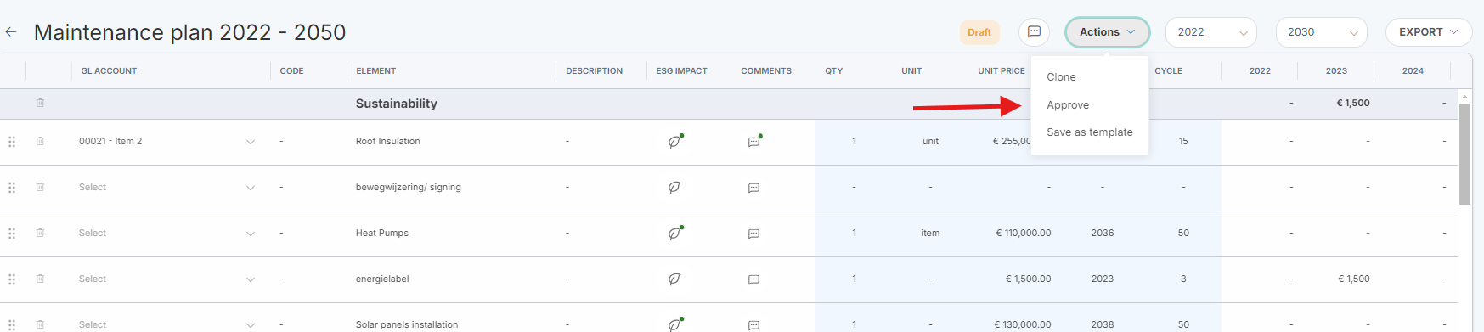Viewport: 1484px width, 332px height.
Task: Click the 2023 year column header
Action: pos(1336,71)
